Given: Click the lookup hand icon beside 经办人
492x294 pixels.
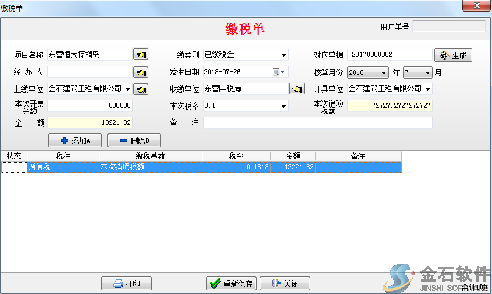Looking at the screenshot, I should [140, 72].
